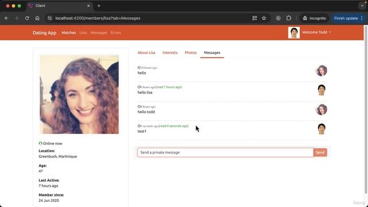The height and width of the screenshot is (207, 368).
Task: Click clock icon on the 'hello' message
Action: pos(139,68)
